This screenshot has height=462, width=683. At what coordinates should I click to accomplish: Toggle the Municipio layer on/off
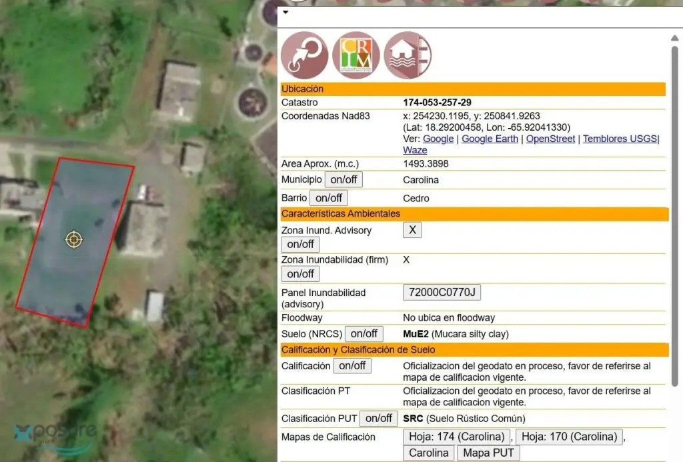[x=344, y=180]
